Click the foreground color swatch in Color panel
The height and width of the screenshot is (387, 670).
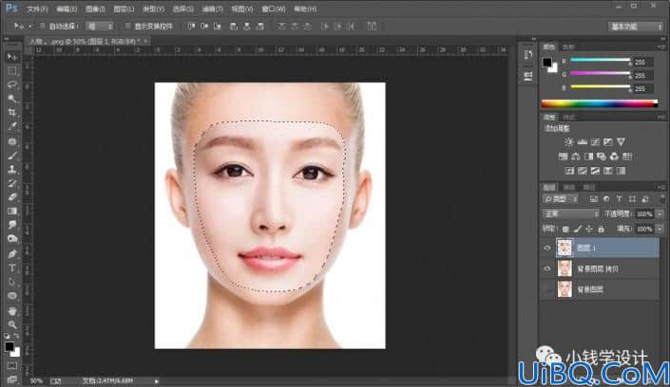(x=547, y=63)
